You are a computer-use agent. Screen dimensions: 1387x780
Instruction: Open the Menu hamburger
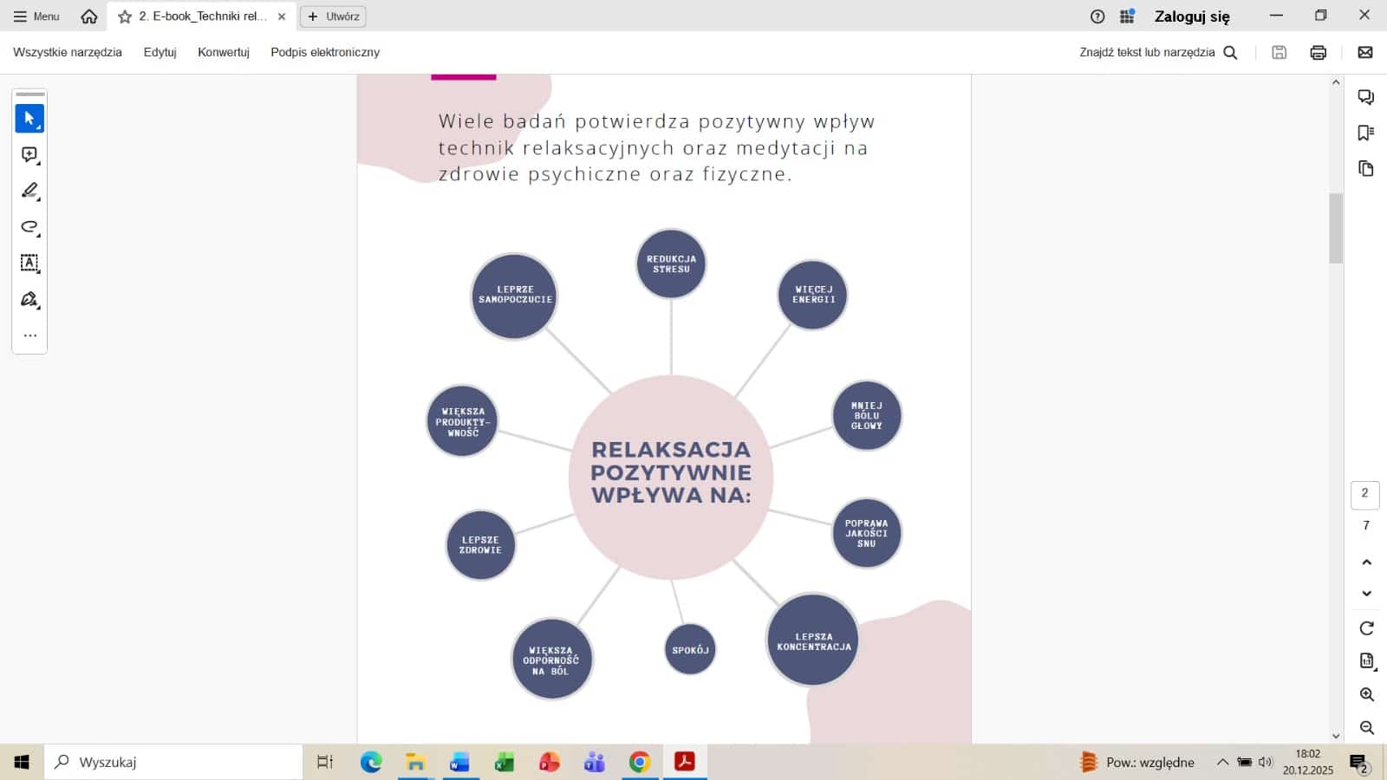tap(36, 16)
